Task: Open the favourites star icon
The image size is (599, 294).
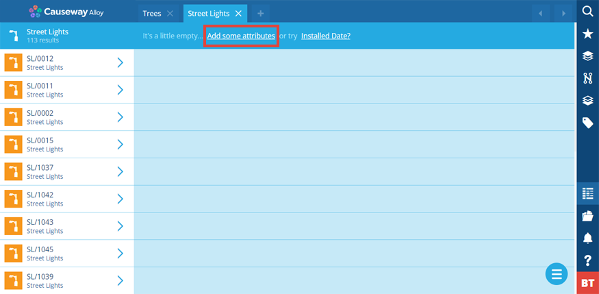Action: click(587, 34)
